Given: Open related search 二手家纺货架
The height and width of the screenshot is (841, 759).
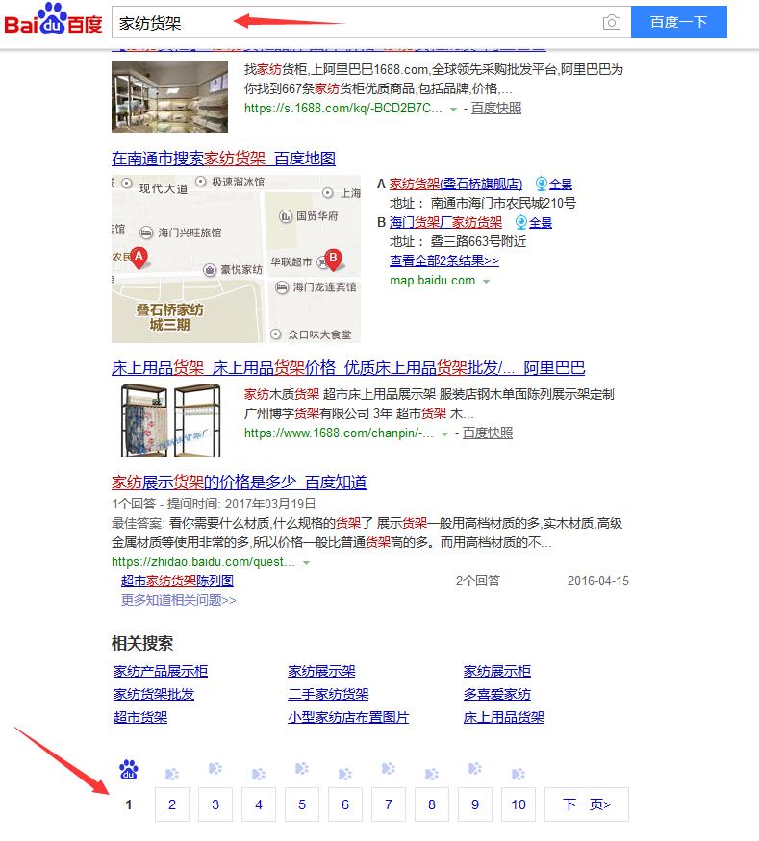Looking at the screenshot, I should pos(328,694).
